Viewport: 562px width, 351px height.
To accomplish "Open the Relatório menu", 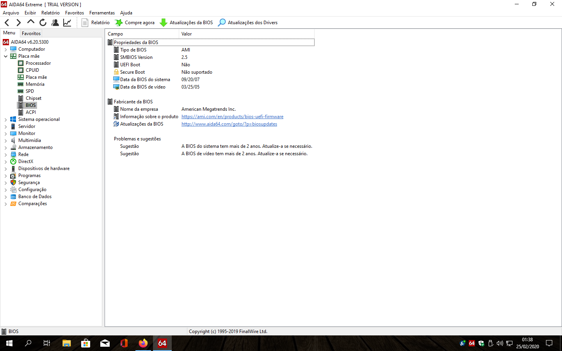I will point(50,13).
